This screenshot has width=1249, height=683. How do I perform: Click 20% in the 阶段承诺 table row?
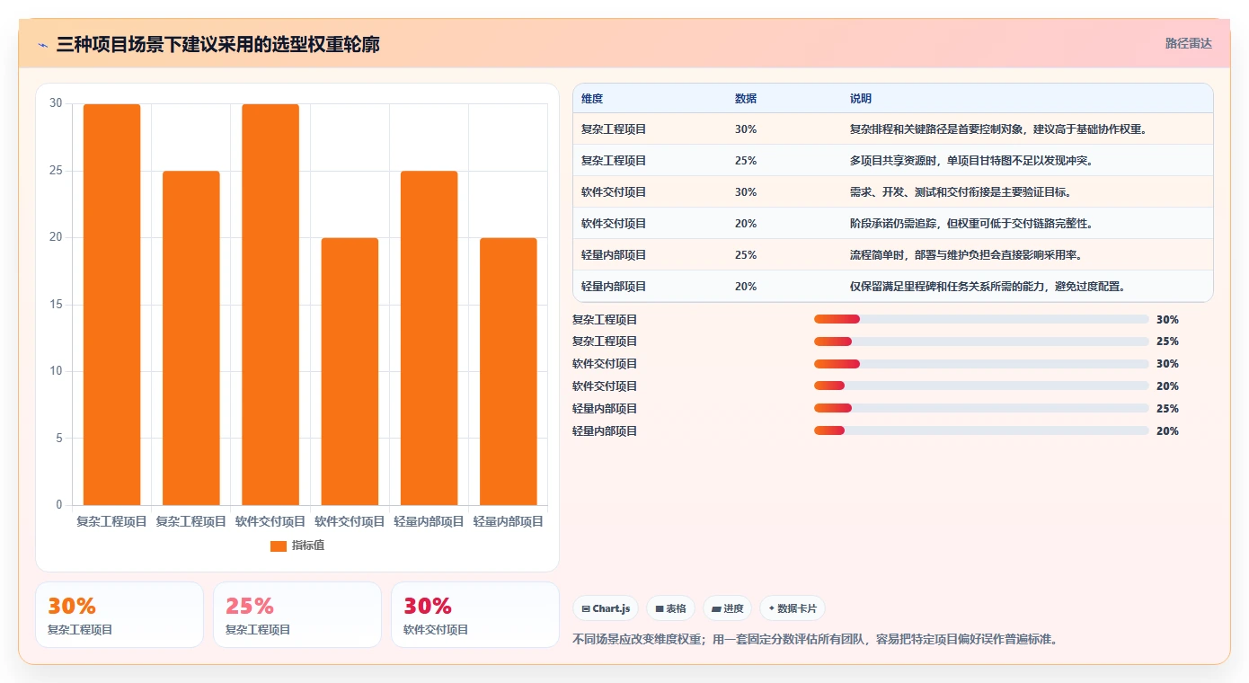746,224
